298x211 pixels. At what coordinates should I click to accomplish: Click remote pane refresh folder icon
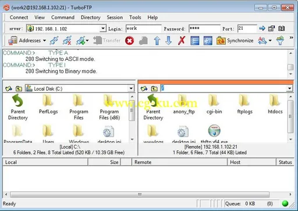click(144, 89)
